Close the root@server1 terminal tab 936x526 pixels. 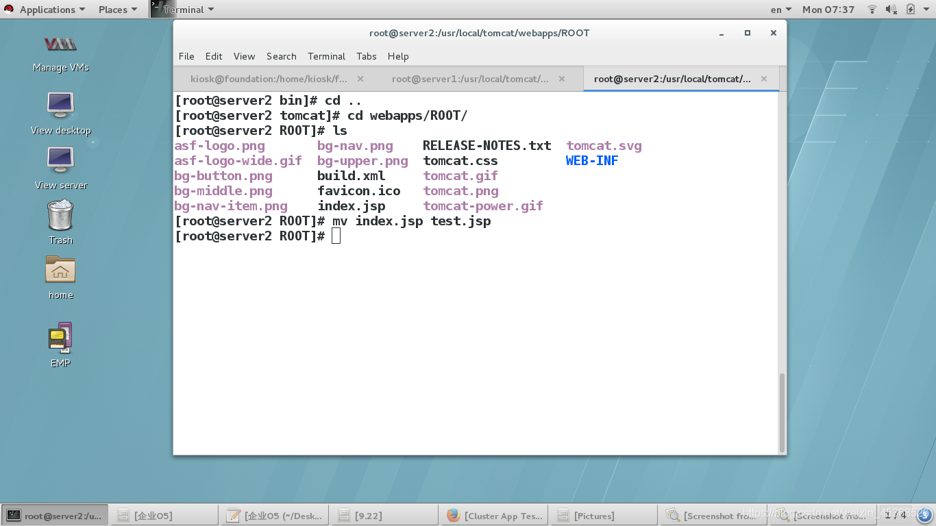point(562,79)
